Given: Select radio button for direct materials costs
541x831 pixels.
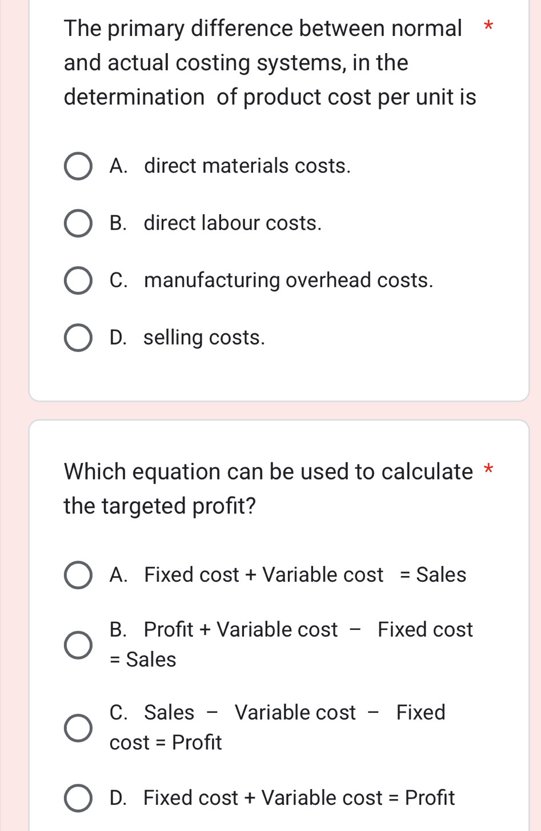Looking at the screenshot, I should click(x=78, y=166).
